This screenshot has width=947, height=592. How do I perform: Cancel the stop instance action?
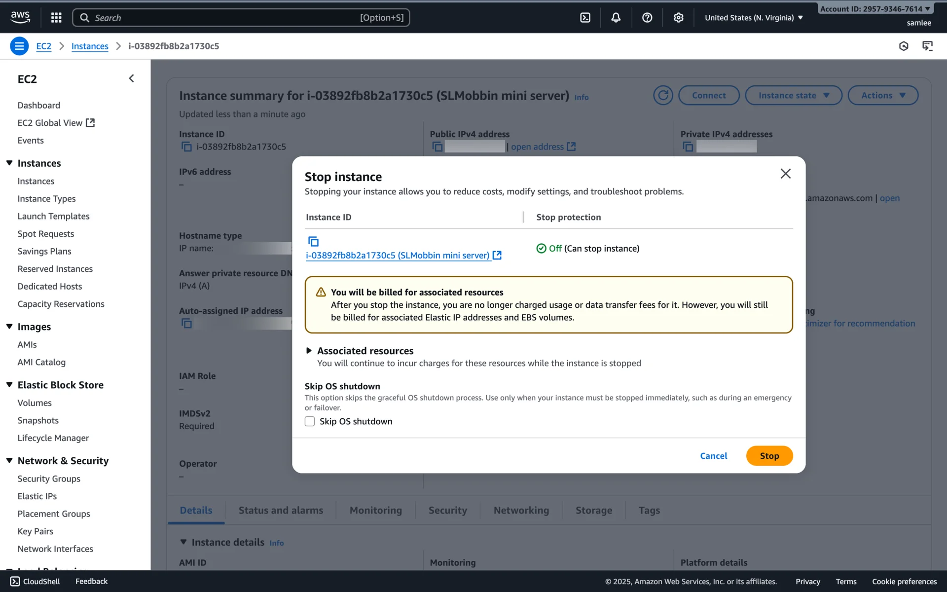pyautogui.click(x=713, y=456)
